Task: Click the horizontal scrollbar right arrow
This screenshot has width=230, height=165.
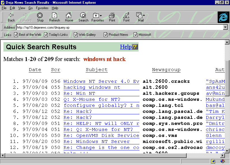Action: tap(222, 155)
